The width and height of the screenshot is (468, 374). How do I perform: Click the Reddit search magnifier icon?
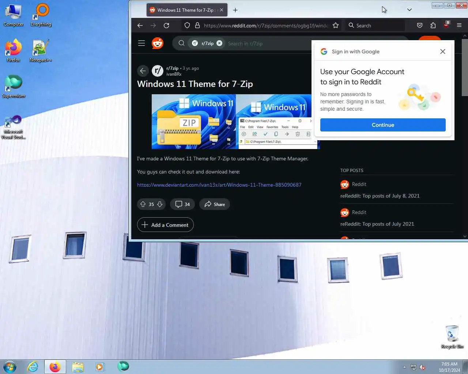tap(181, 43)
